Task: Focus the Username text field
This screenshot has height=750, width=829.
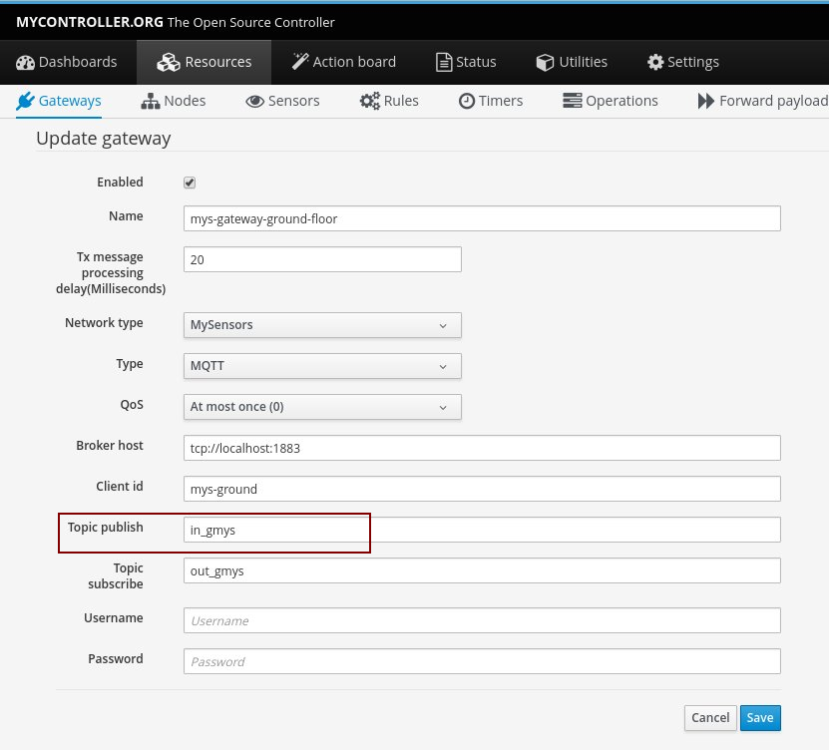Action: point(482,620)
